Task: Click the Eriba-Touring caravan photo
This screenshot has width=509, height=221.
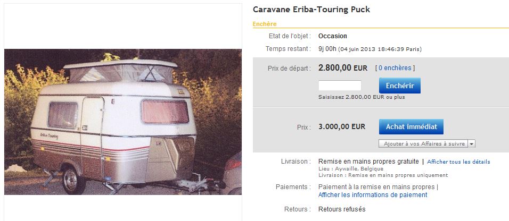Action: pyautogui.click(x=123, y=122)
